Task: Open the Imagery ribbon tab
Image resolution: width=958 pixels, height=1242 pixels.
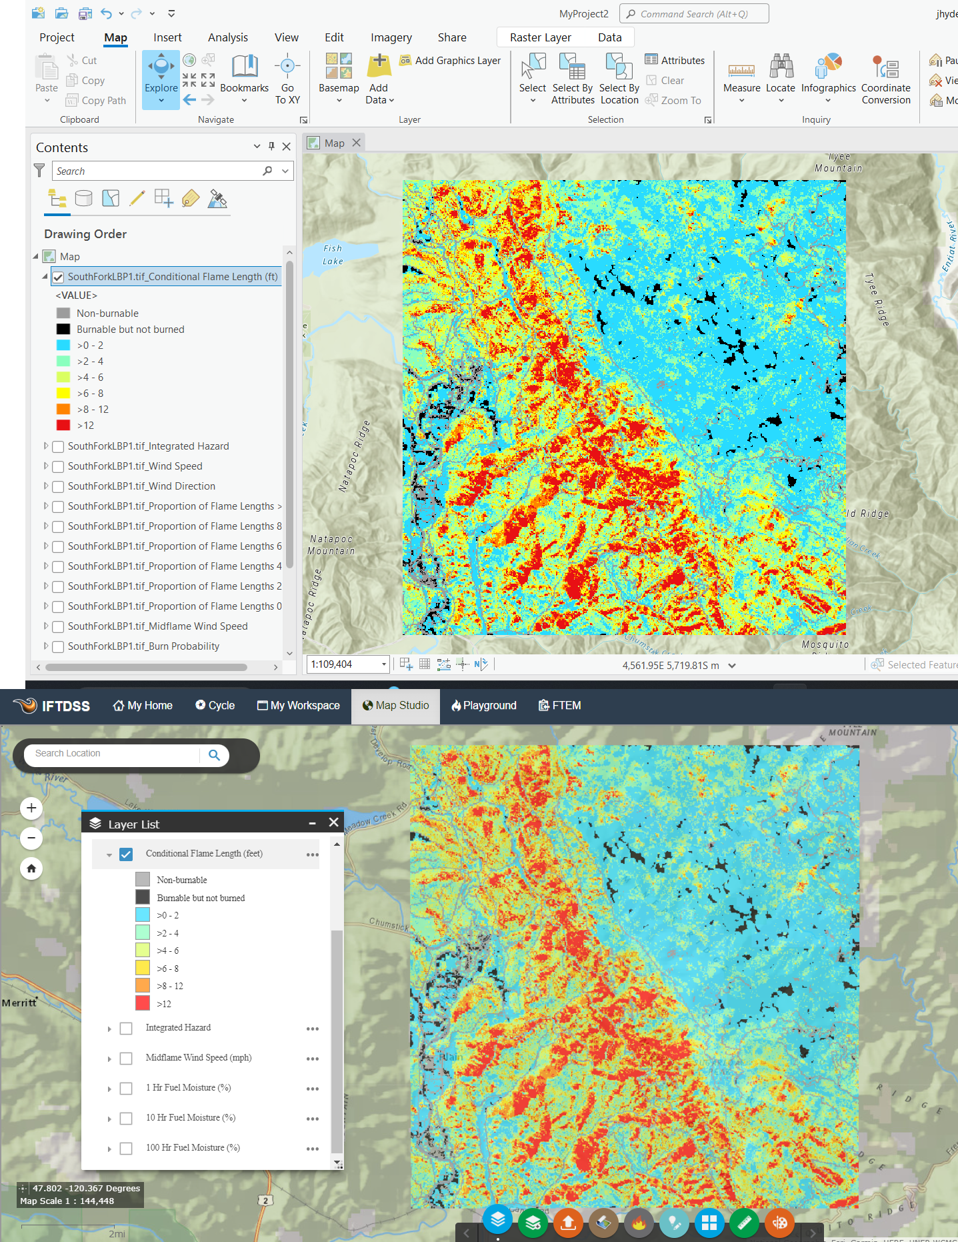Action: pyautogui.click(x=391, y=37)
